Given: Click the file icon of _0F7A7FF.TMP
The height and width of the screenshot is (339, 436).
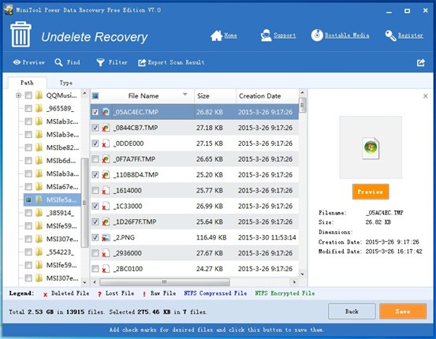Looking at the screenshot, I should [106, 159].
